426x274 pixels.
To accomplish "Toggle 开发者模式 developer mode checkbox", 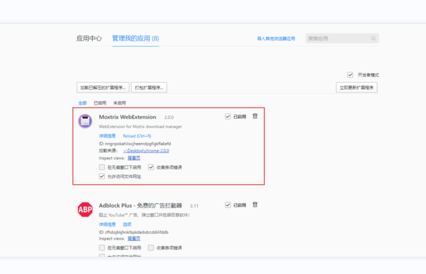I will [x=350, y=75].
